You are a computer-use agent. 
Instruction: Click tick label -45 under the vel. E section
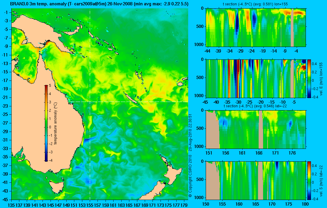(x=205, y=102)
